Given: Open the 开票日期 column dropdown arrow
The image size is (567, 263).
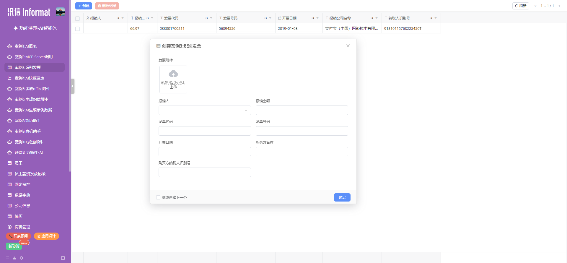Looking at the screenshot, I should point(317,18).
